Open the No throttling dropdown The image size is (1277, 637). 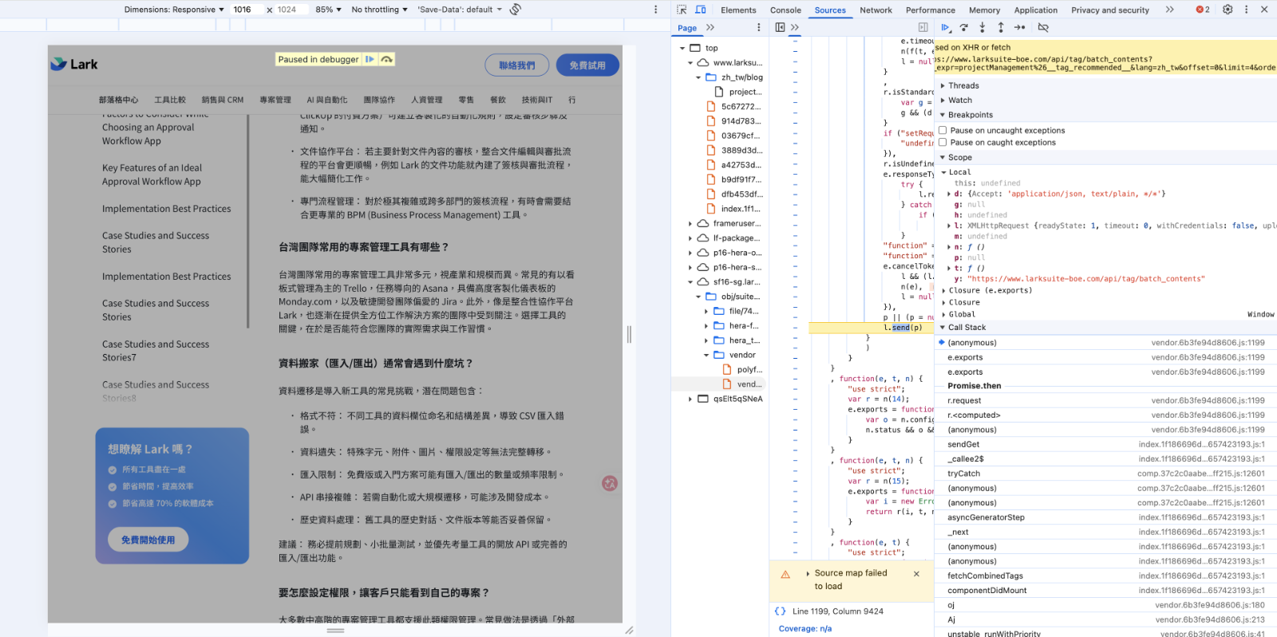pos(379,10)
